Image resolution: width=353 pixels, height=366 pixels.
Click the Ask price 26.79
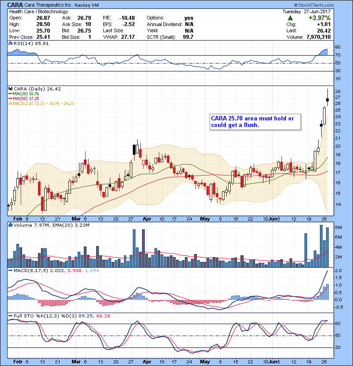(84, 18)
